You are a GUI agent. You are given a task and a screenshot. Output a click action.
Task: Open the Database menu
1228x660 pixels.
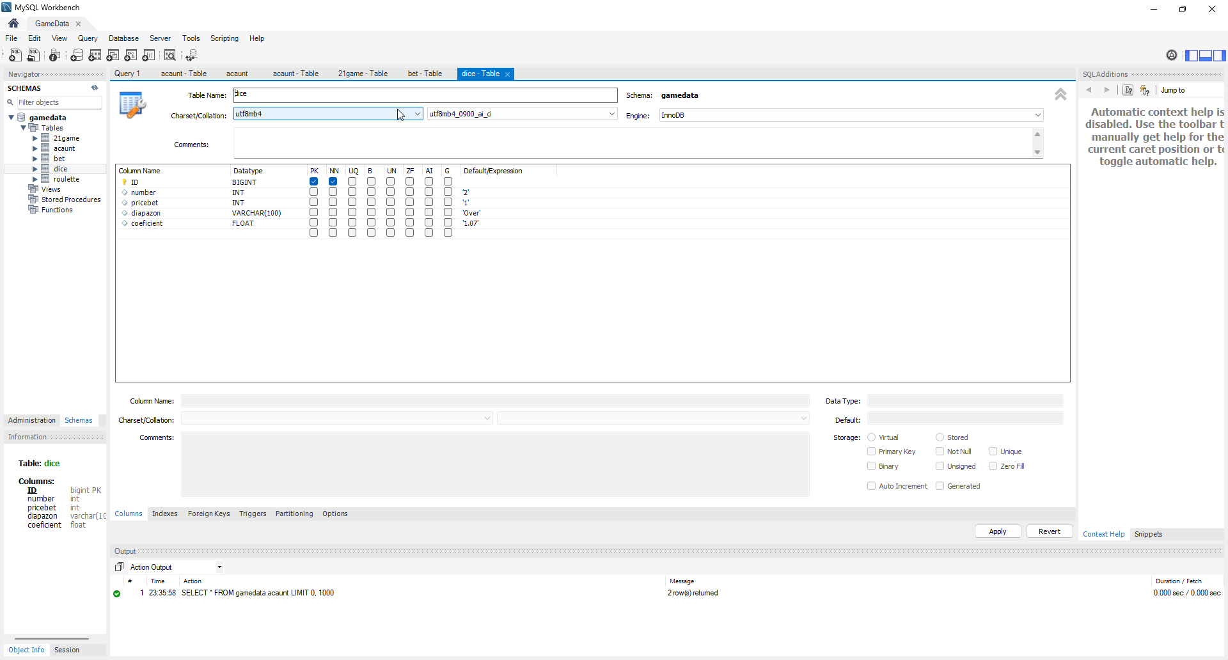pos(123,38)
